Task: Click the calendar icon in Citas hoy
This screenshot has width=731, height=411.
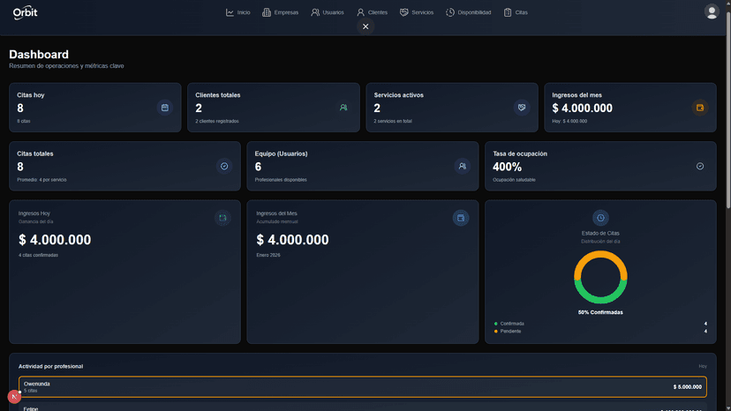Action: click(x=165, y=108)
